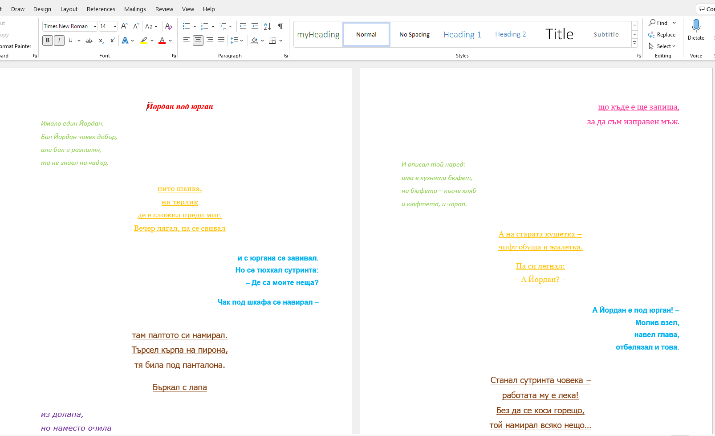Sort the selected text
Screen dimensions: 715x436
tap(268, 26)
